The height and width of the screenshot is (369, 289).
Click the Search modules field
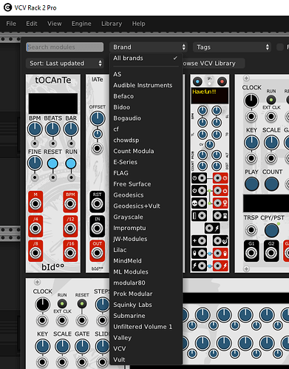click(x=65, y=47)
